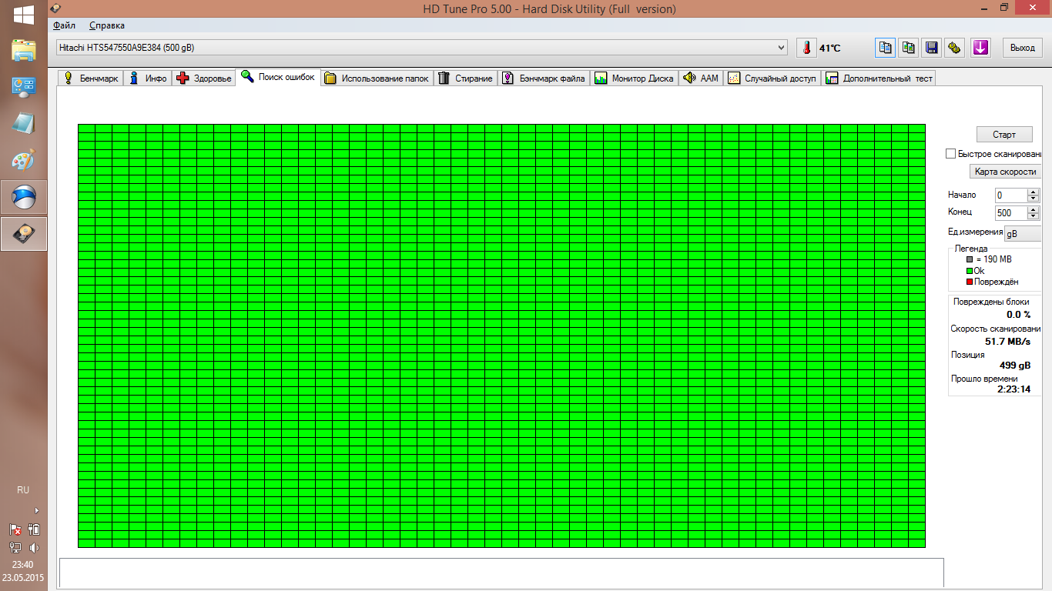Image resolution: width=1052 pixels, height=591 pixels.
Task: Open the clock showing 23:40
Action: tap(23, 564)
